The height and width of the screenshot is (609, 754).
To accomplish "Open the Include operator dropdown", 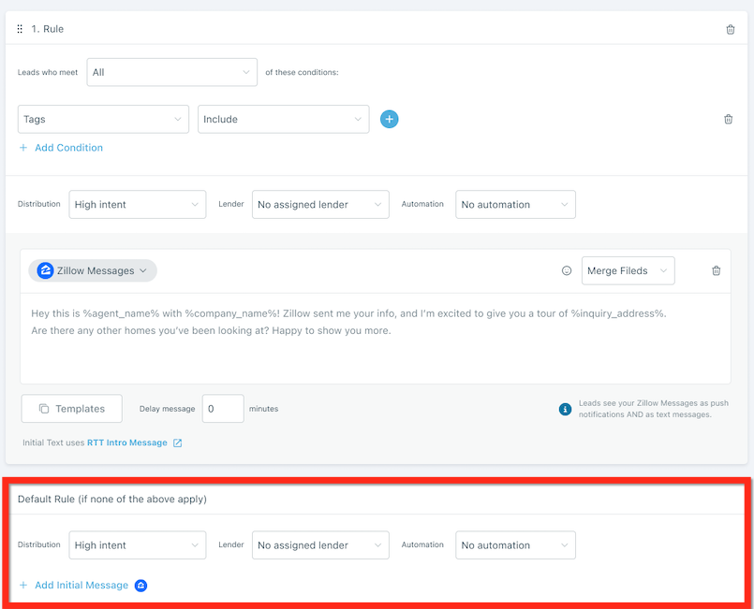I will coord(283,120).
